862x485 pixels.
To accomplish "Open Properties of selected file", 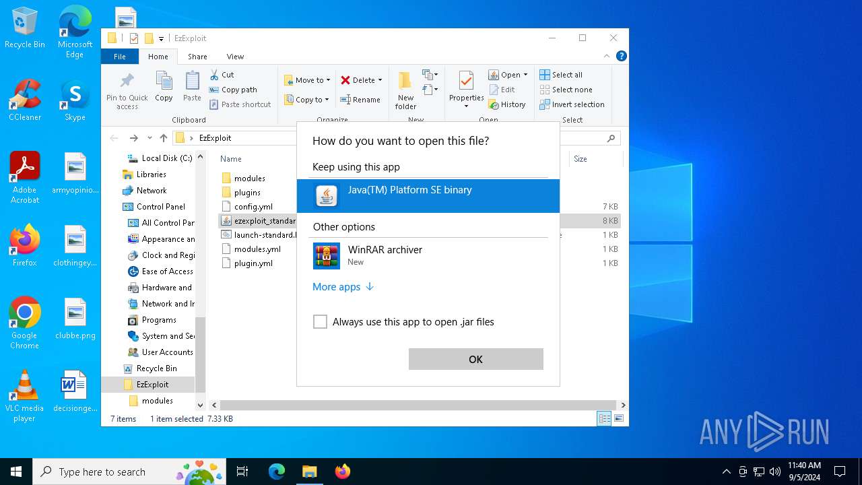I will pos(466,90).
